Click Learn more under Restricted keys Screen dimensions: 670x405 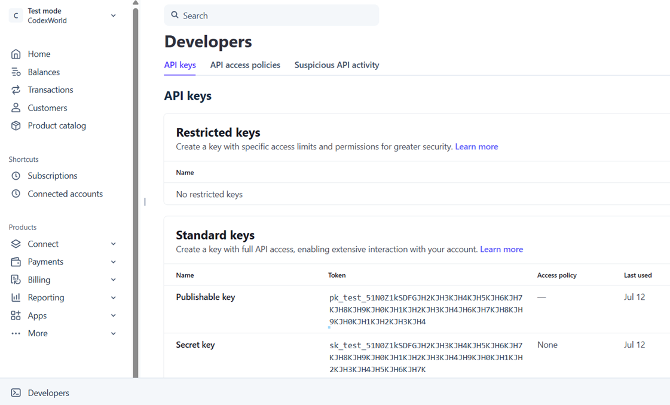476,146
